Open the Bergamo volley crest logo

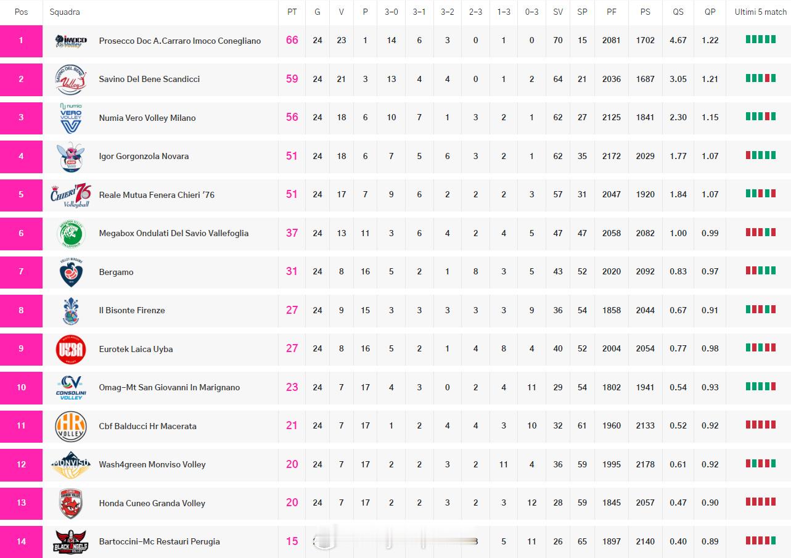pos(71,272)
